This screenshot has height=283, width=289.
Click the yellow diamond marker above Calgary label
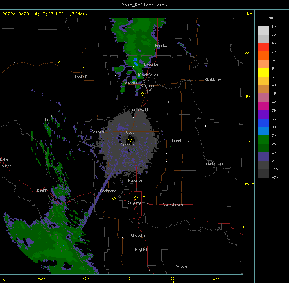(136, 198)
